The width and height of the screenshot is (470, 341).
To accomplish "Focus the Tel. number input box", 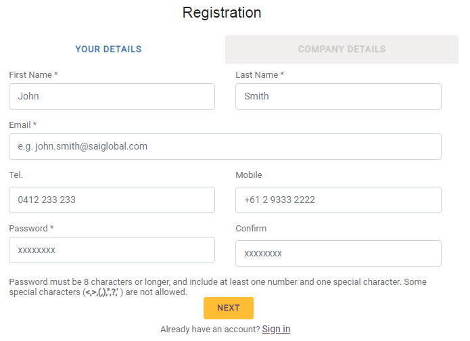I will point(112,200).
